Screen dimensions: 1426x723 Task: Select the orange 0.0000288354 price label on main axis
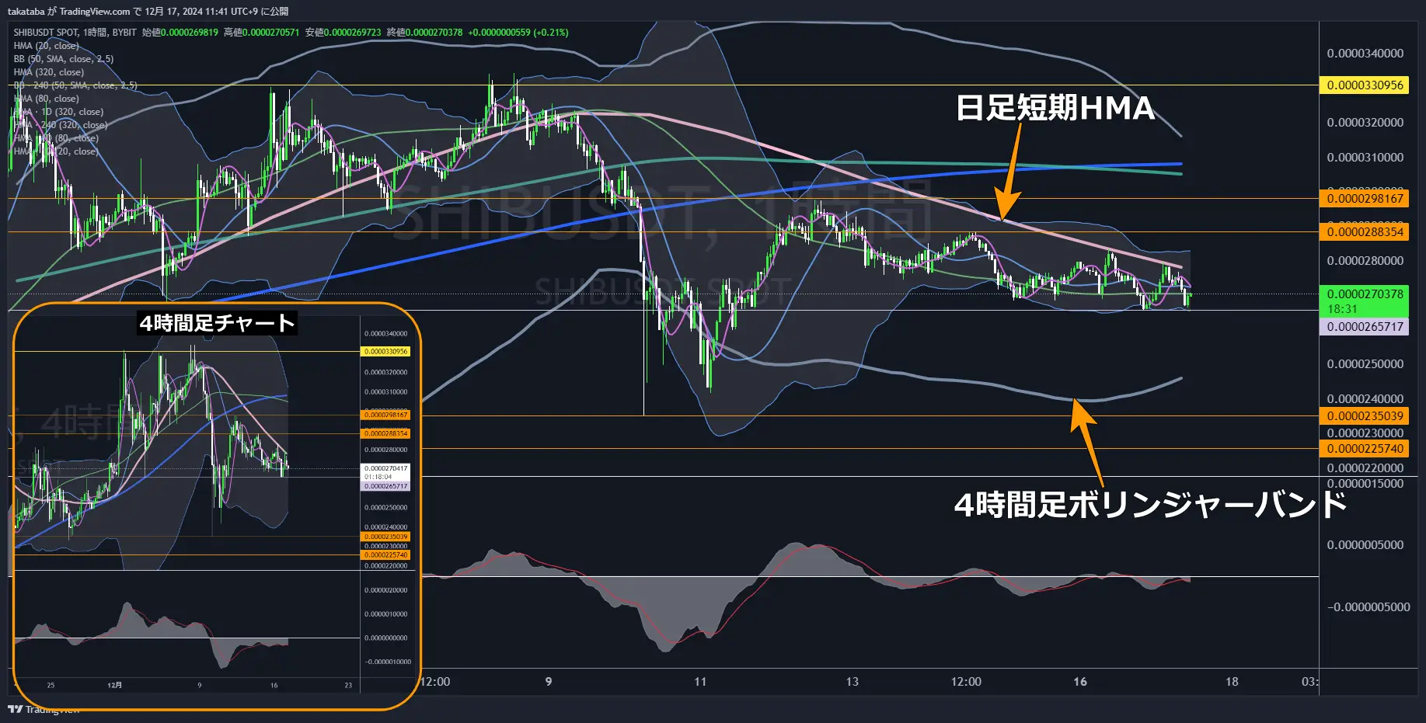click(1365, 232)
